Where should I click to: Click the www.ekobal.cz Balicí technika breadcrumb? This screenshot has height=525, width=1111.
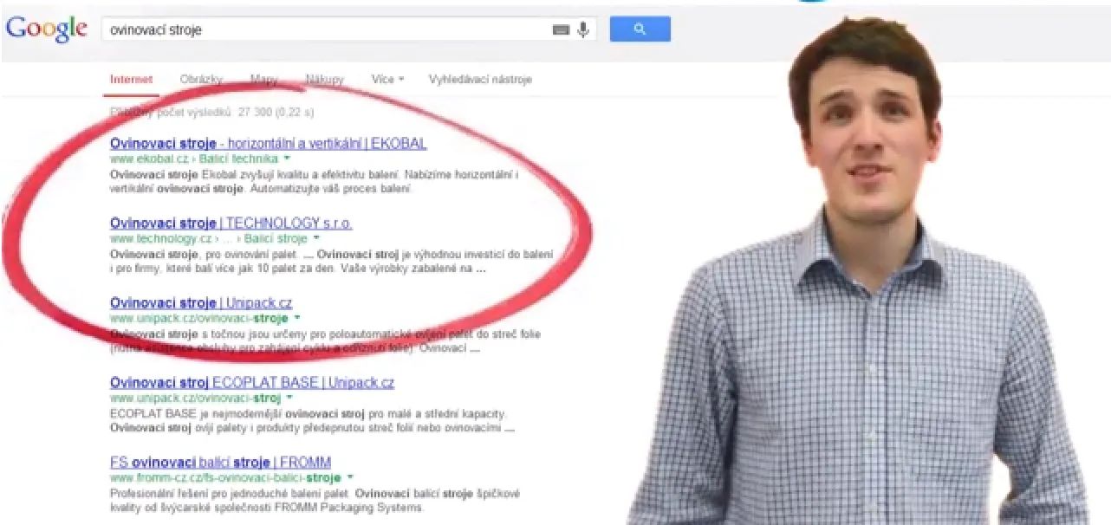pos(194,159)
